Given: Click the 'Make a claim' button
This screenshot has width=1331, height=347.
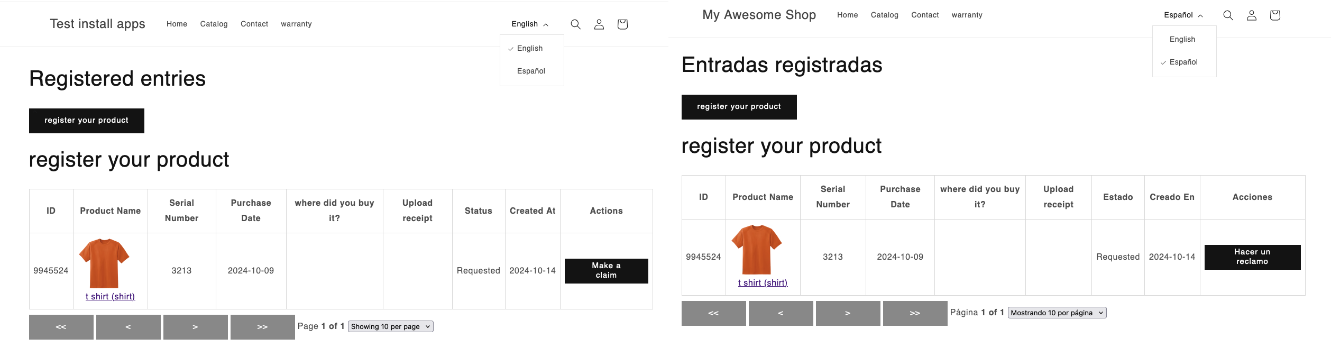Looking at the screenshot, I should (x=606, y=271).
